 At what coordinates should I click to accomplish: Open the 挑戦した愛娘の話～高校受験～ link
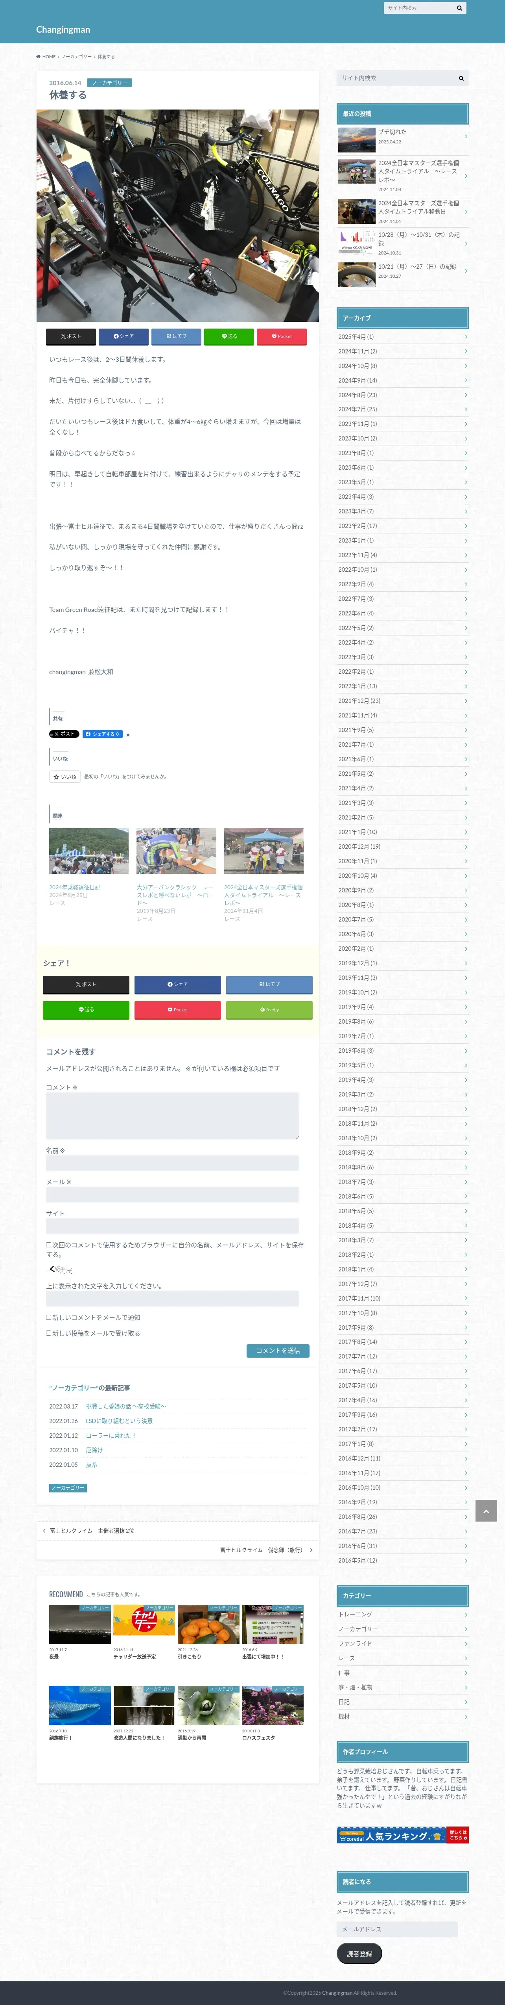coord(126,1407)
